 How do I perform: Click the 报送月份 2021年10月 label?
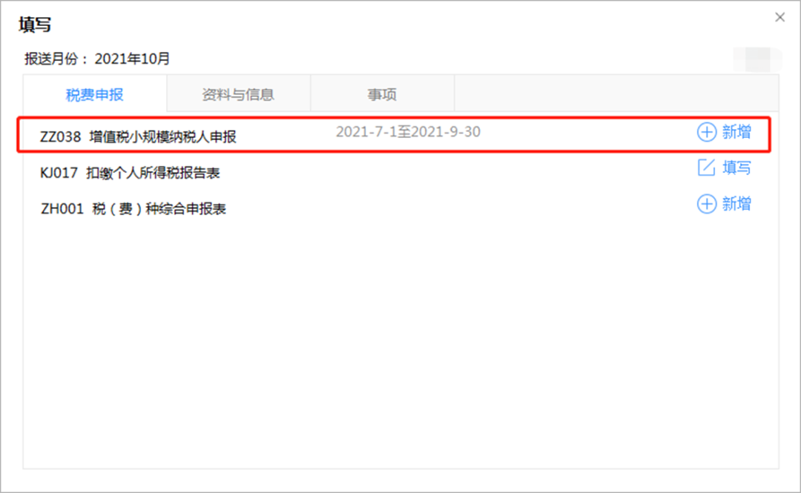tap(97, 59)
